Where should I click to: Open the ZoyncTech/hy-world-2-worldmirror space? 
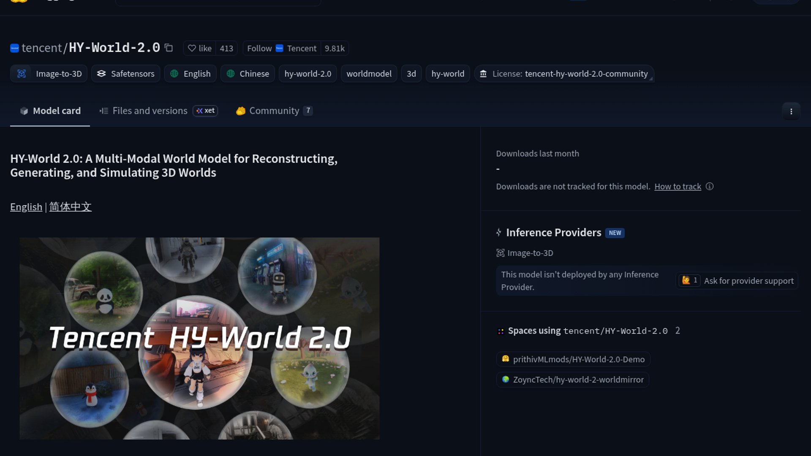[x=572, y=380]
